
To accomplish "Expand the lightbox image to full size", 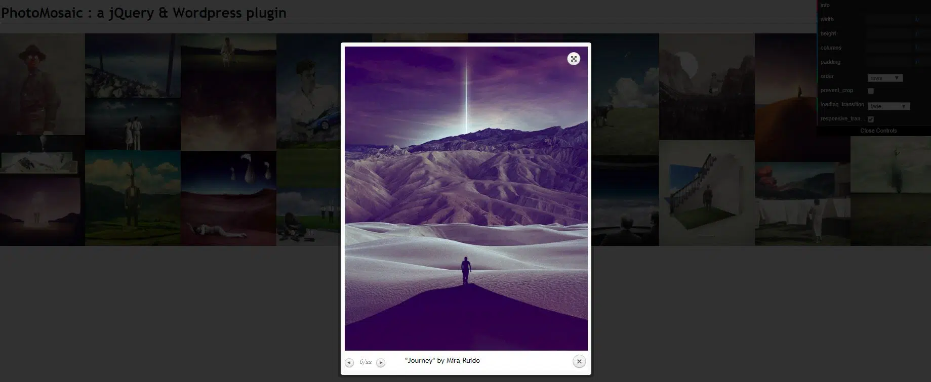I will point(573,59).
